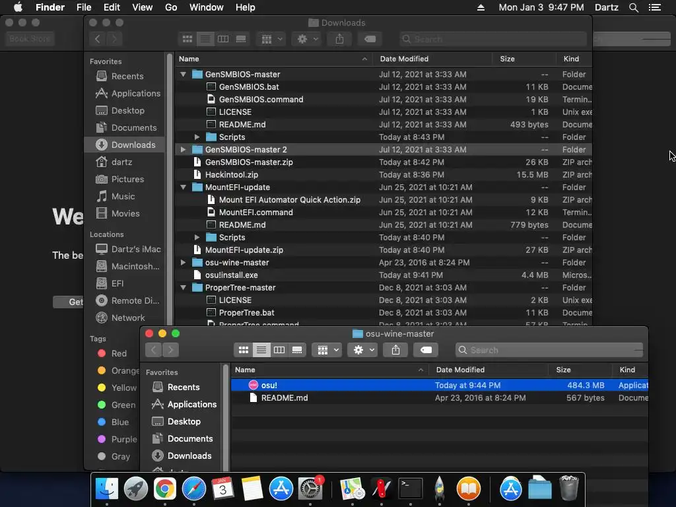Sort osu-wine-master window by Kind column
676x507 pixels.
630,370
